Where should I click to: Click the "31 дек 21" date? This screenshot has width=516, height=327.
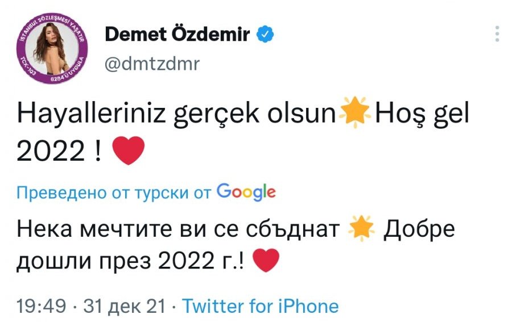click(x=124, y=307)
